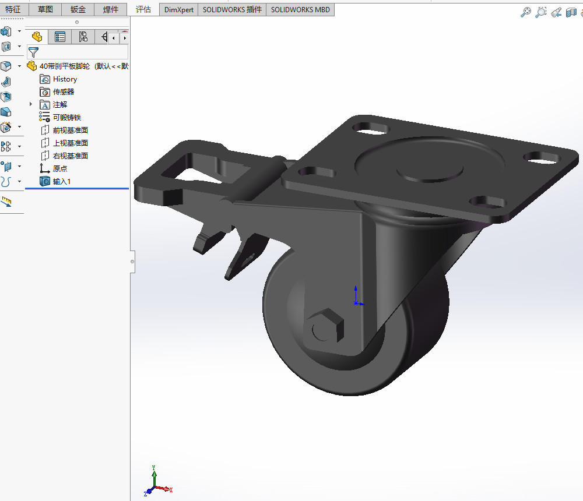The image size is (583, 501).
Task: Click Zoom to Area icon
Action: pyautogui.click(x=540, y=12)
